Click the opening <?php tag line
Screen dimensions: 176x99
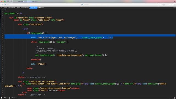click(x=25, y=29)
